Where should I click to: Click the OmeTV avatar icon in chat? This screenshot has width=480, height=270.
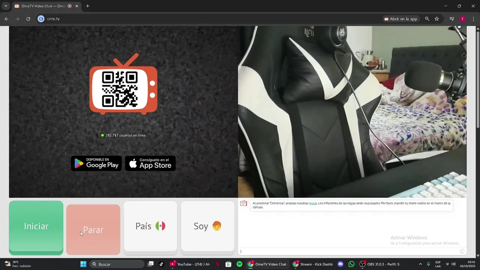[x=243, y=203]
